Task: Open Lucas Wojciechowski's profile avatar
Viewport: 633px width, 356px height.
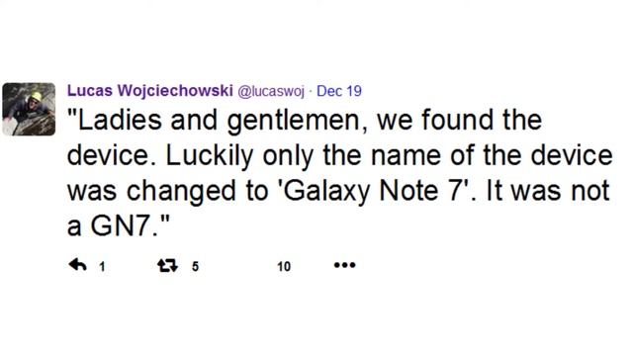Action: pos(29,109)
